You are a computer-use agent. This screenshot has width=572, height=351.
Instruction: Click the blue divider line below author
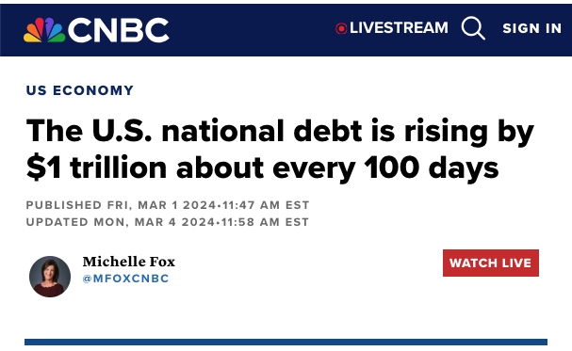coord(286,342)
